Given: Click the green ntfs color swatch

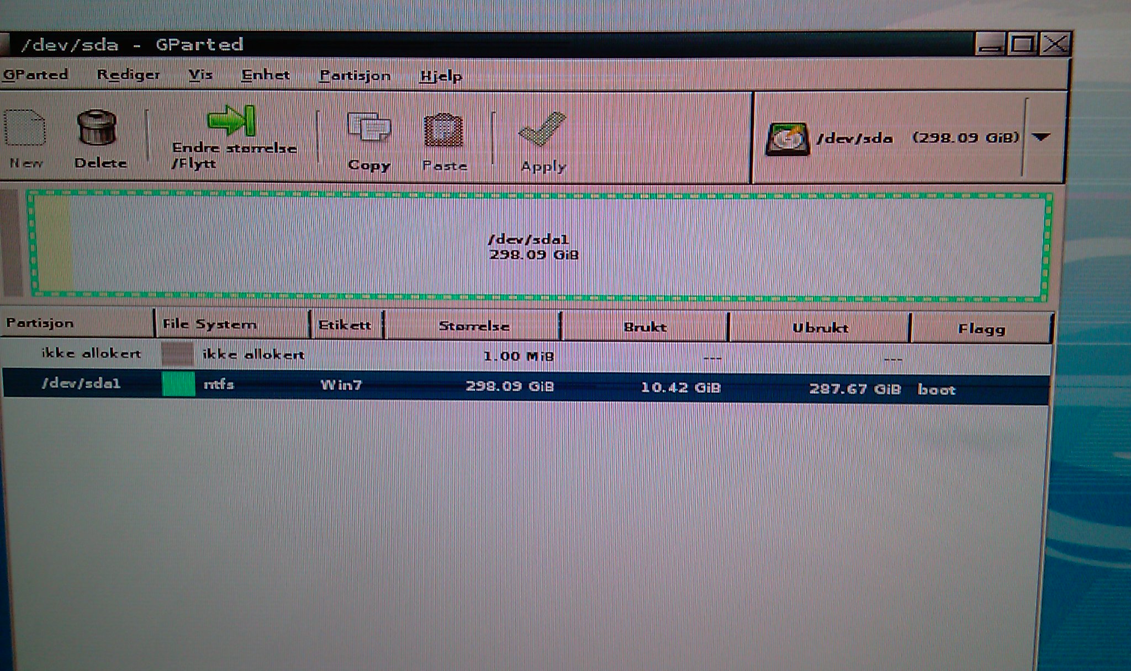Looking at the screenshot, I should coord(178,384).
